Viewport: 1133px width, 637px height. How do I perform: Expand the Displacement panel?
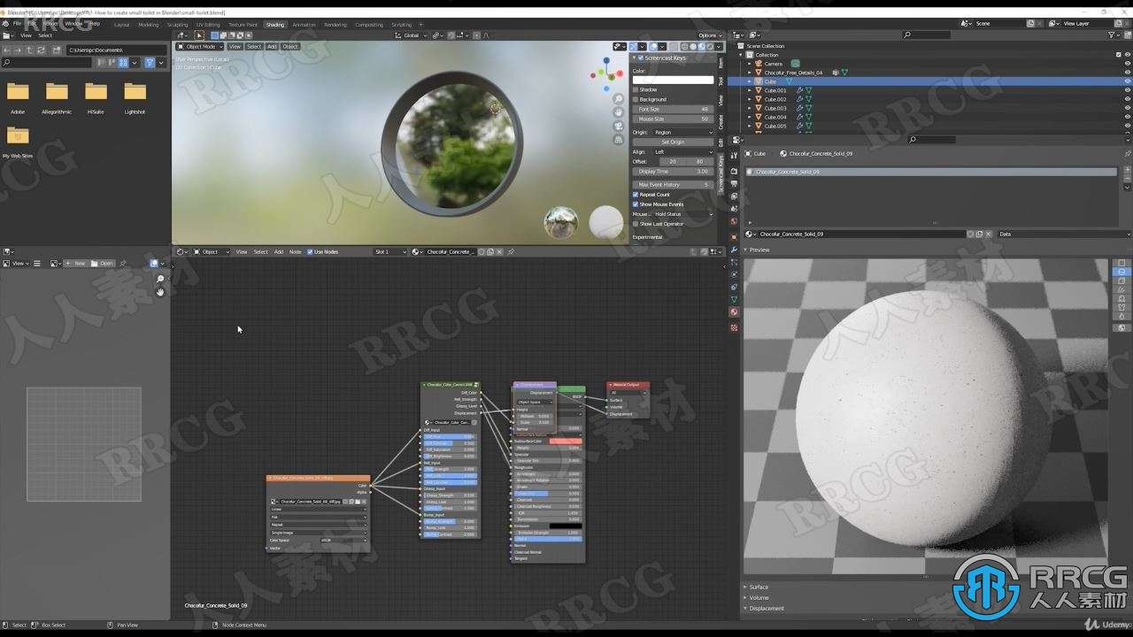pyautogui.click(x=767, y=608)
